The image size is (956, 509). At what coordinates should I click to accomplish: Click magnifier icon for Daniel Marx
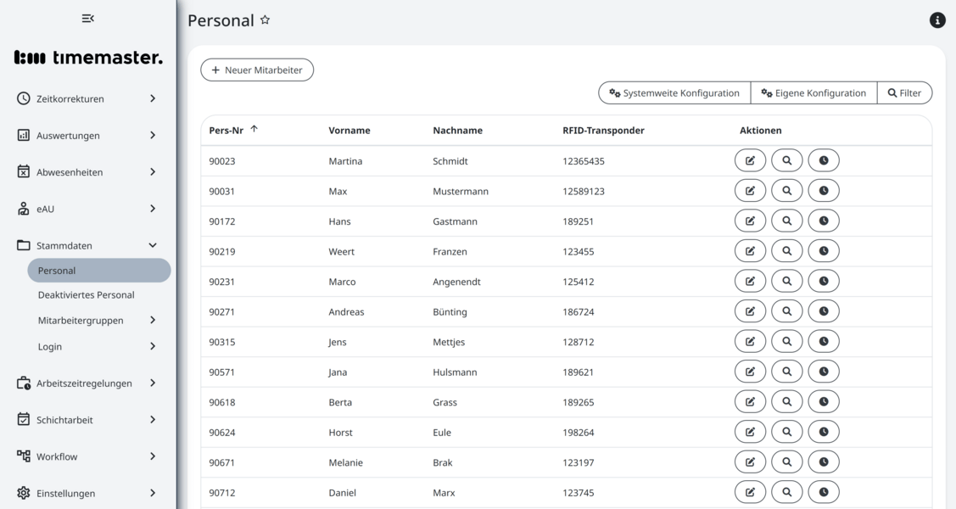click(786, 492)
